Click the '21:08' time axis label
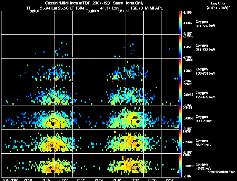 [x=28, y=180]
